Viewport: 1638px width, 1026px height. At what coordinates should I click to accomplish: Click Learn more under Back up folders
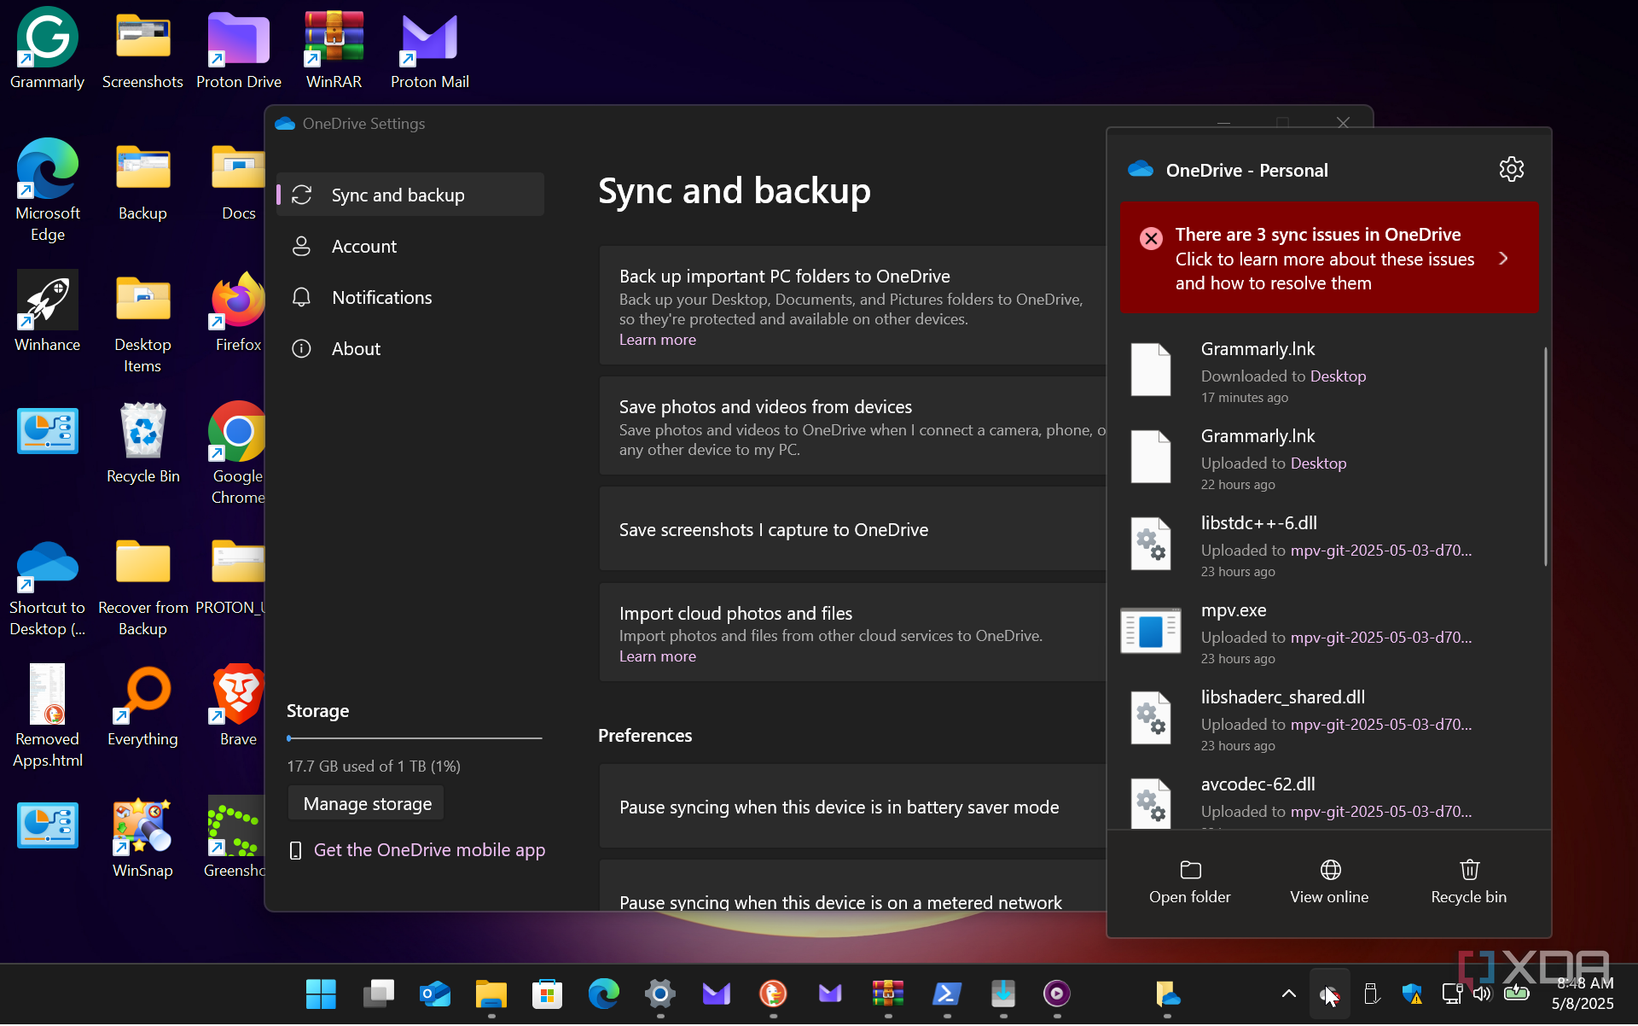pos(657,339)
